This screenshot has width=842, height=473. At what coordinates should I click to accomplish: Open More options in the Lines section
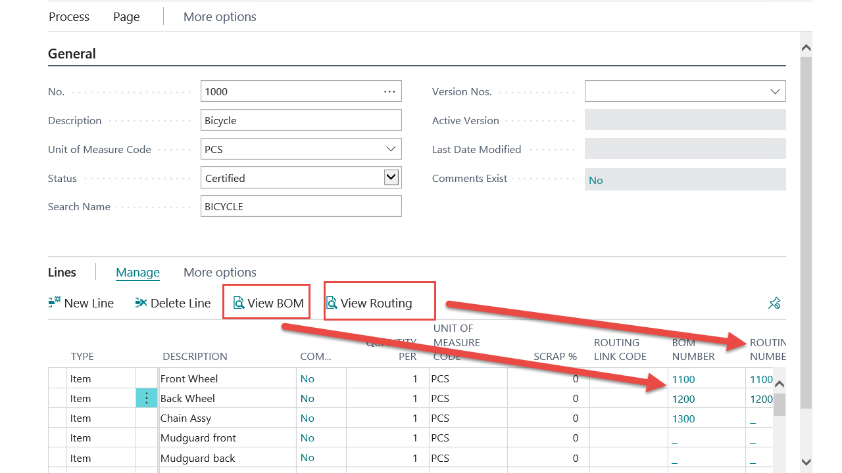tap(220, 273)
